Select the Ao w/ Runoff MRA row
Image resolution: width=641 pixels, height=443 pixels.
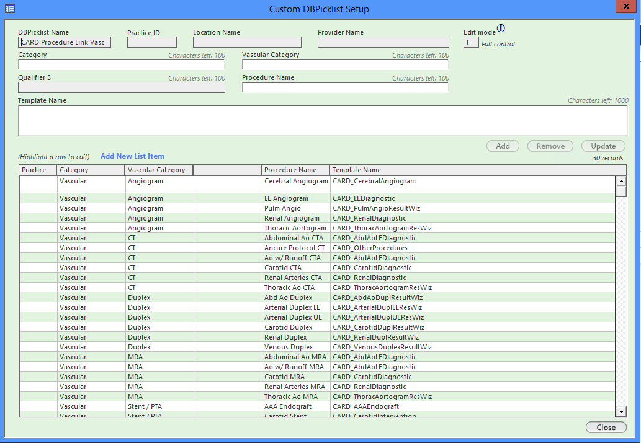coord(317,367)
